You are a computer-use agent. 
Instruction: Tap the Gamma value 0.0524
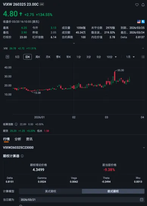42,182
